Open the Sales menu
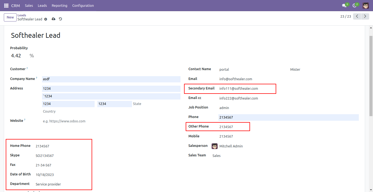Screen dimensions: 373x192 29,5
